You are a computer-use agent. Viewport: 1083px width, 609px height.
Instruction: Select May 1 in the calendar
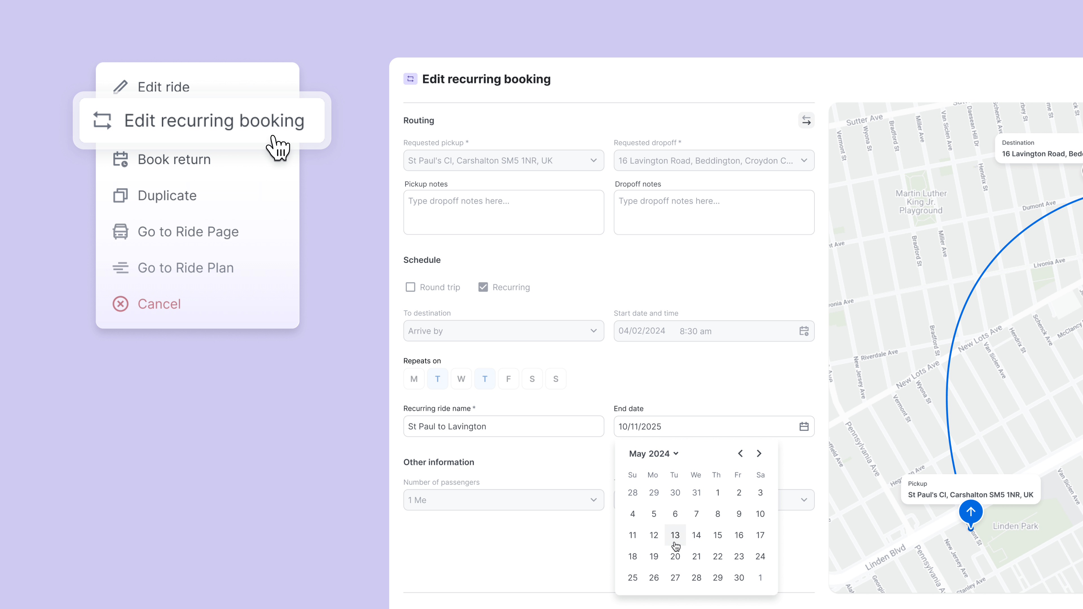(x=718, y=493)
